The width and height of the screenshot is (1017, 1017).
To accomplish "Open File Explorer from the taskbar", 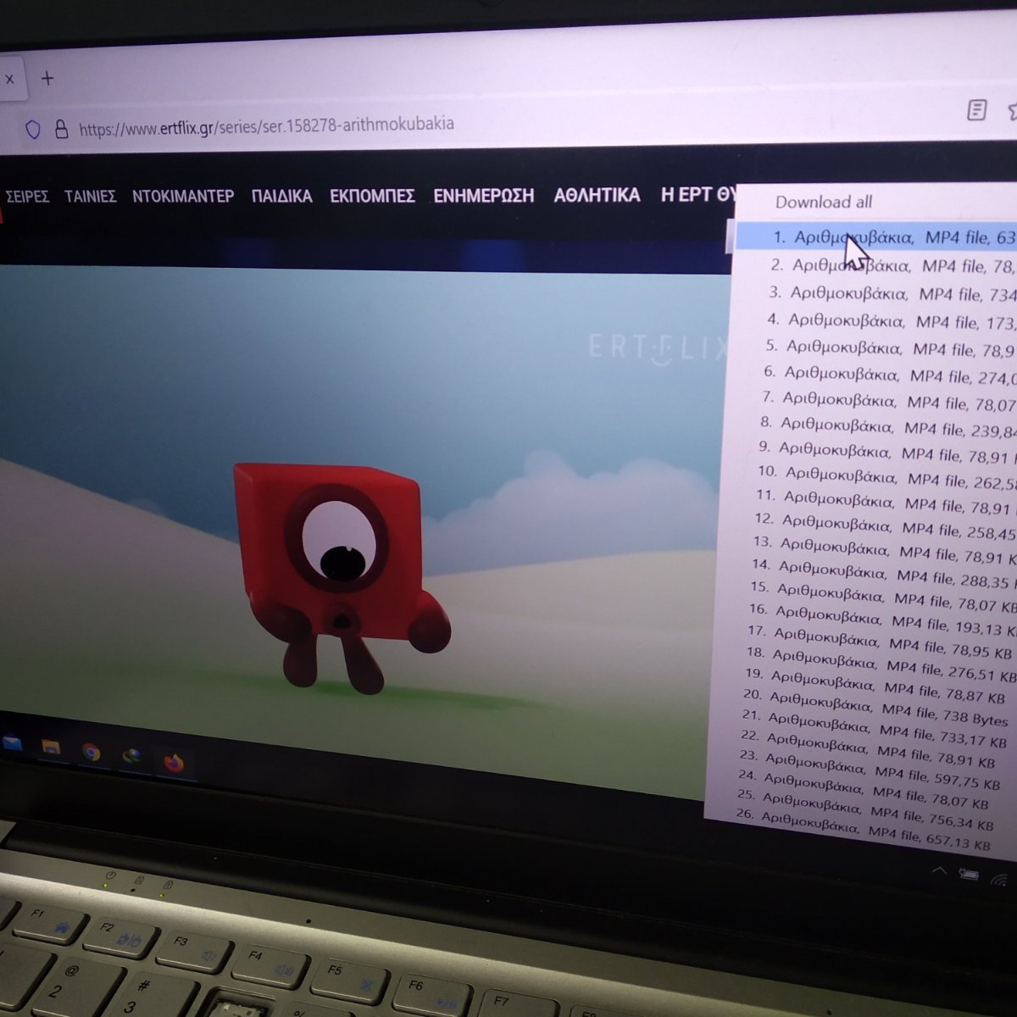I will click(51, 747).
